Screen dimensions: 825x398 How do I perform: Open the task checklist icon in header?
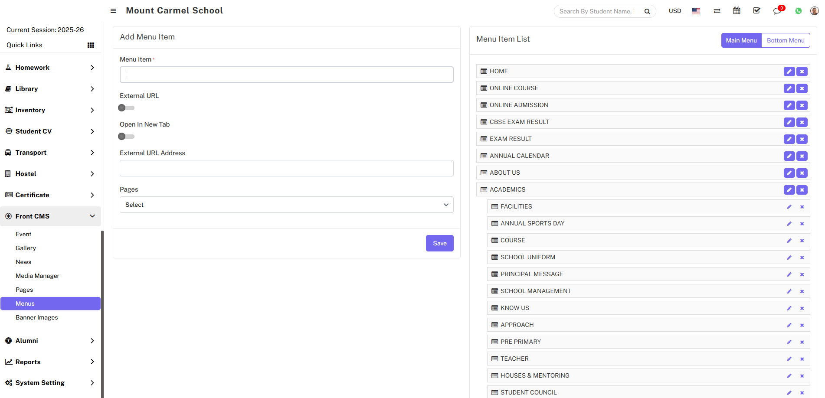(756, 11)
